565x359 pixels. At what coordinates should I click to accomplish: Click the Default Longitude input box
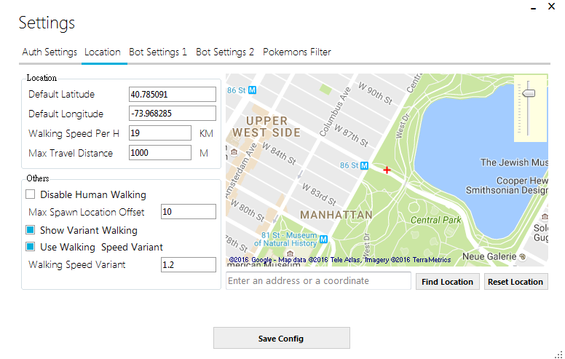tap(173, 114)
